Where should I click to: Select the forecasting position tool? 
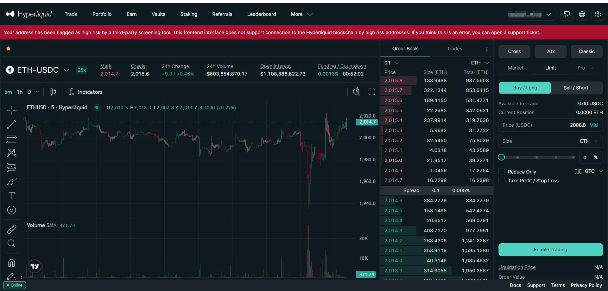pyautogui.click(x=12, y=167)
